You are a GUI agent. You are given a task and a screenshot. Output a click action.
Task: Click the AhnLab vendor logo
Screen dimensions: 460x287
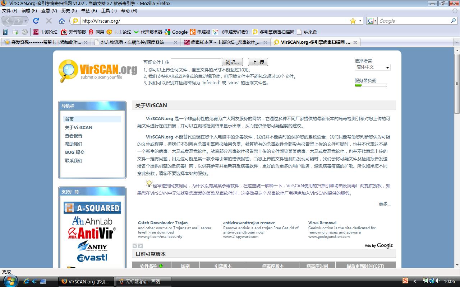click(x=92, y=220)
